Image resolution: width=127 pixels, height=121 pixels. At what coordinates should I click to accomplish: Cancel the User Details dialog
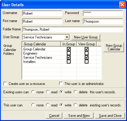(x=54, y=116)
